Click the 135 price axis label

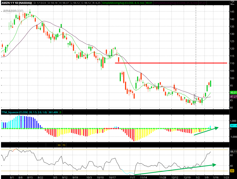(232, 26)
